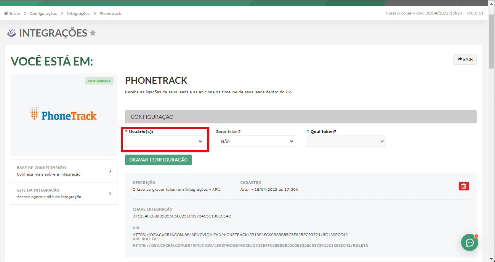Click the PhoneTrack logo image

[x=63, y=113]
